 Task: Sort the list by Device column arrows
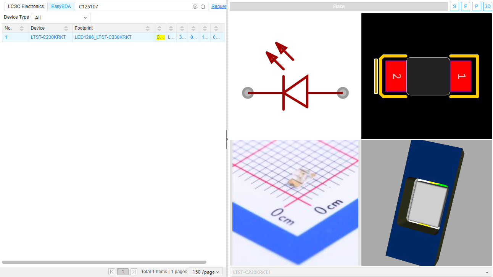tap(66, 28)
